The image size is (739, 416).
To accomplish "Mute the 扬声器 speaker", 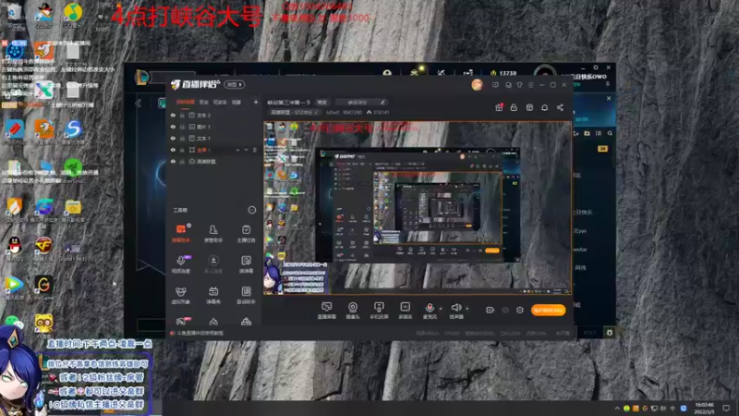I will tap(456, 311).
